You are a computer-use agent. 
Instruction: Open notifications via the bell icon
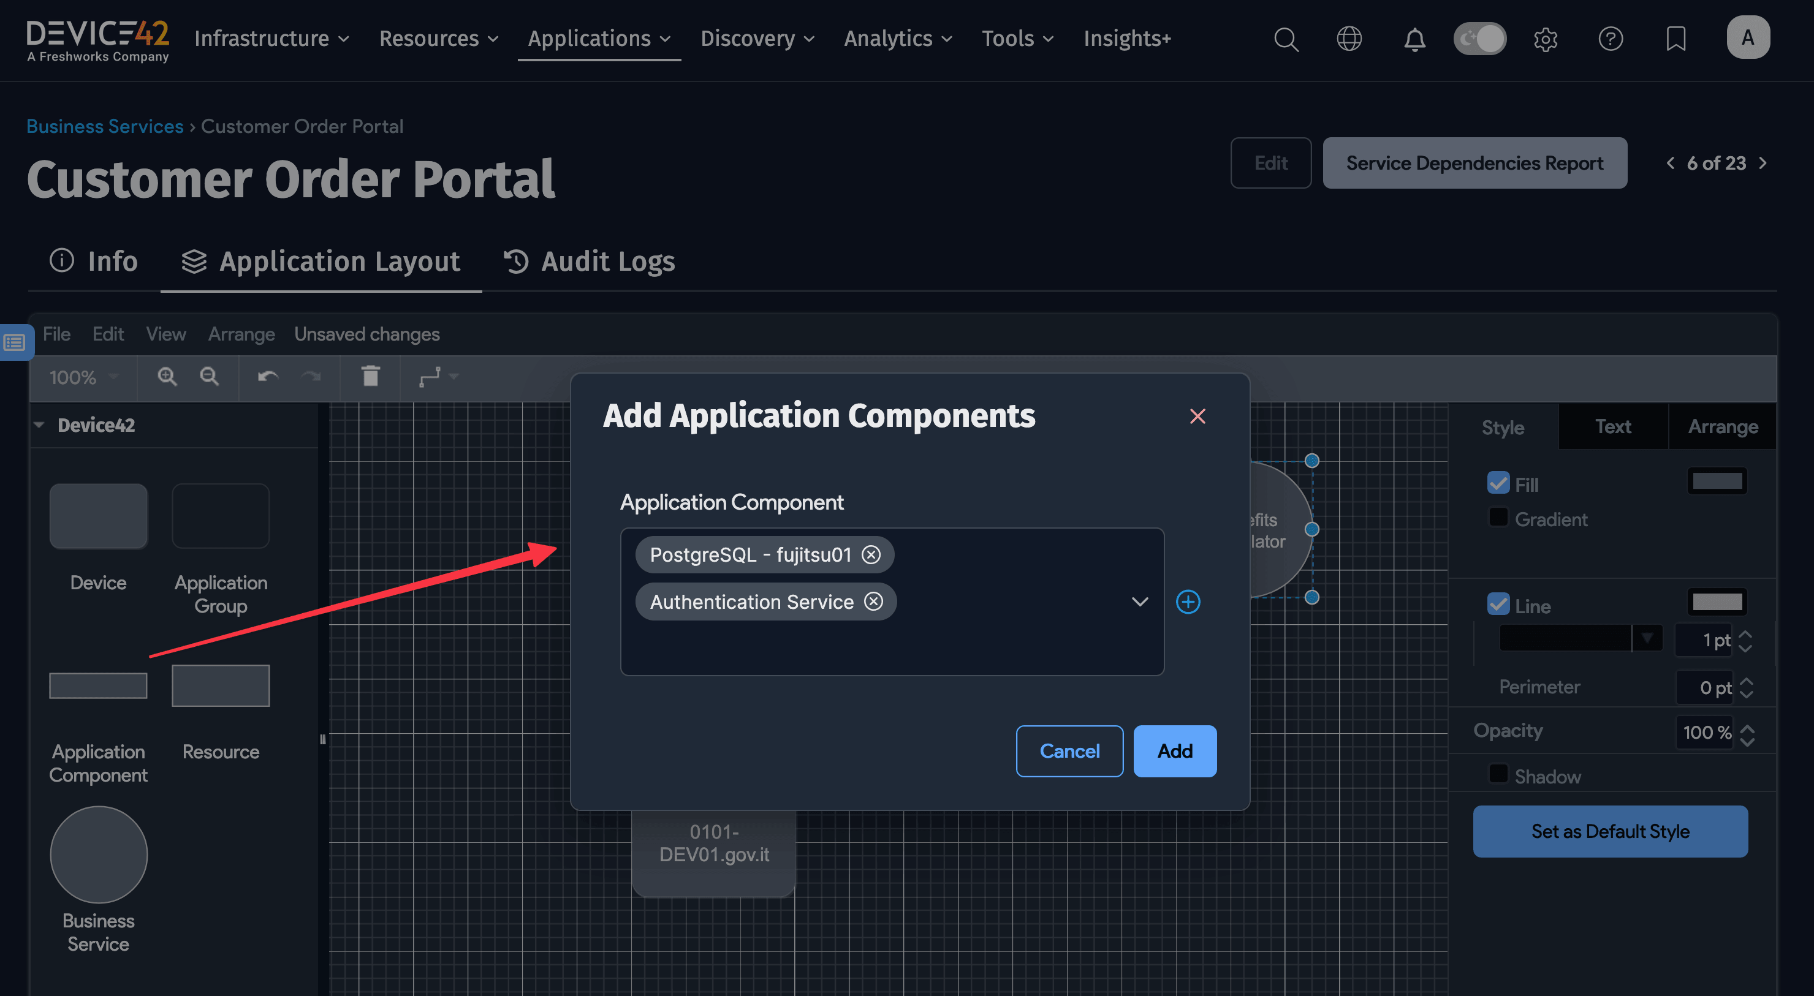(1414, 39)
